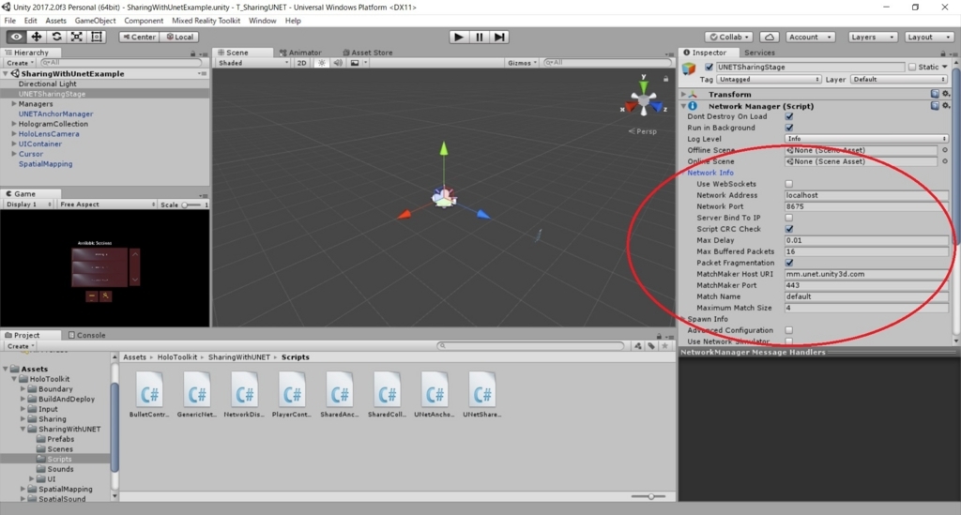
Task: Enable Use WebSockets checkbox
Action: coord(789,184)
